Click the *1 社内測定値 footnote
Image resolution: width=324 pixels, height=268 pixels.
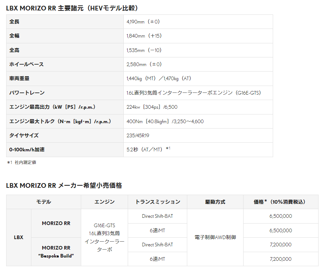22,163
